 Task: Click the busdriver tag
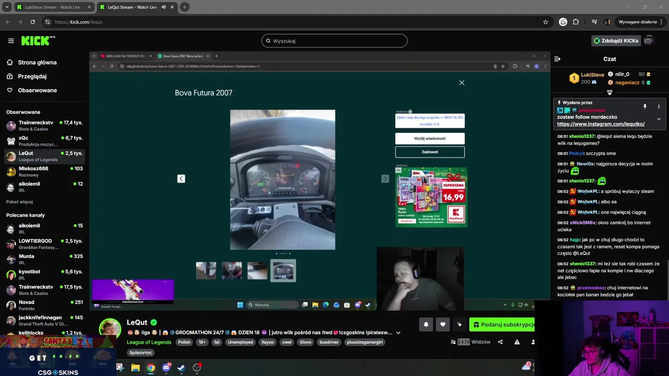329,342
